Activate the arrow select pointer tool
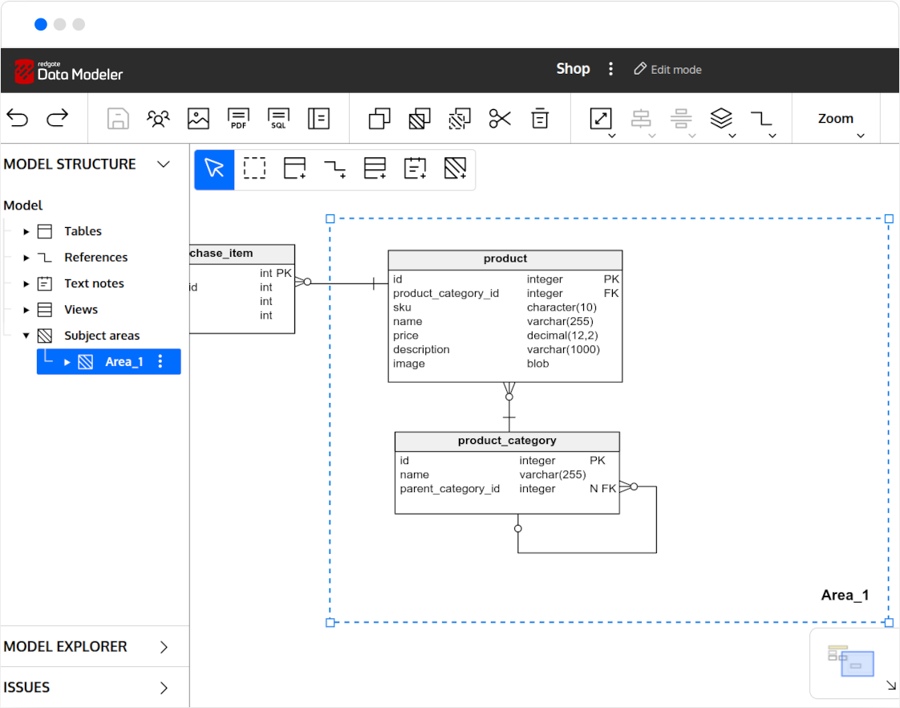 coord(214,169)
